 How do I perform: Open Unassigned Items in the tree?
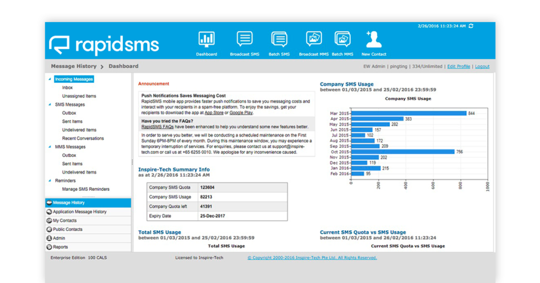pyautogui.click(x=79, y=96)
